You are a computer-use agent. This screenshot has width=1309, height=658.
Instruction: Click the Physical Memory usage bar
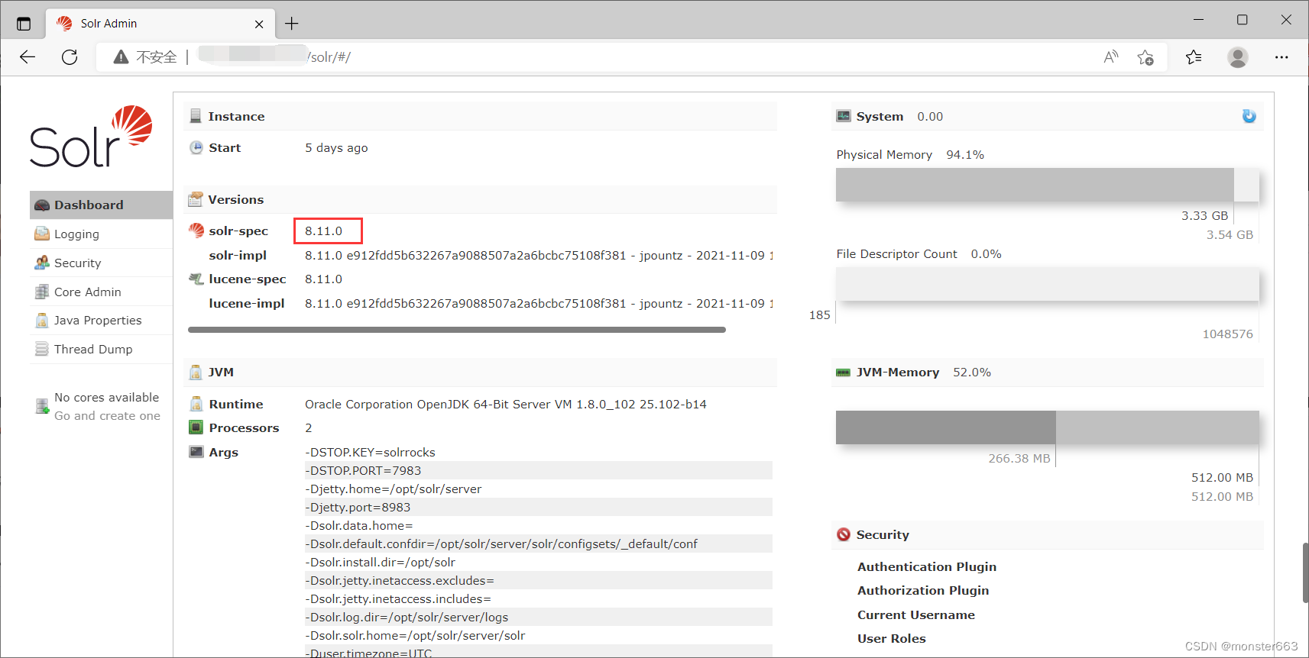tap(1047, 185)
